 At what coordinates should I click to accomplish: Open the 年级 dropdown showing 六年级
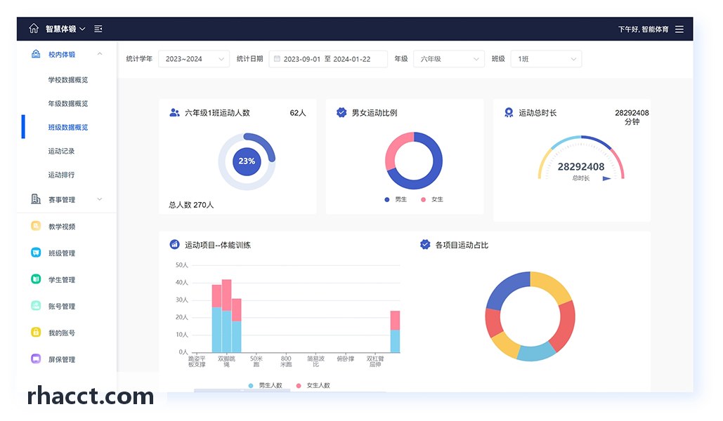coord(449,59)
